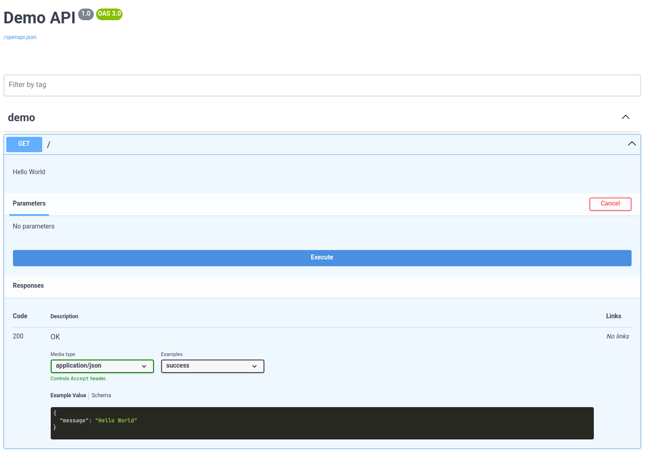
Task: Collapse the demo tag section
Action: 625,117
